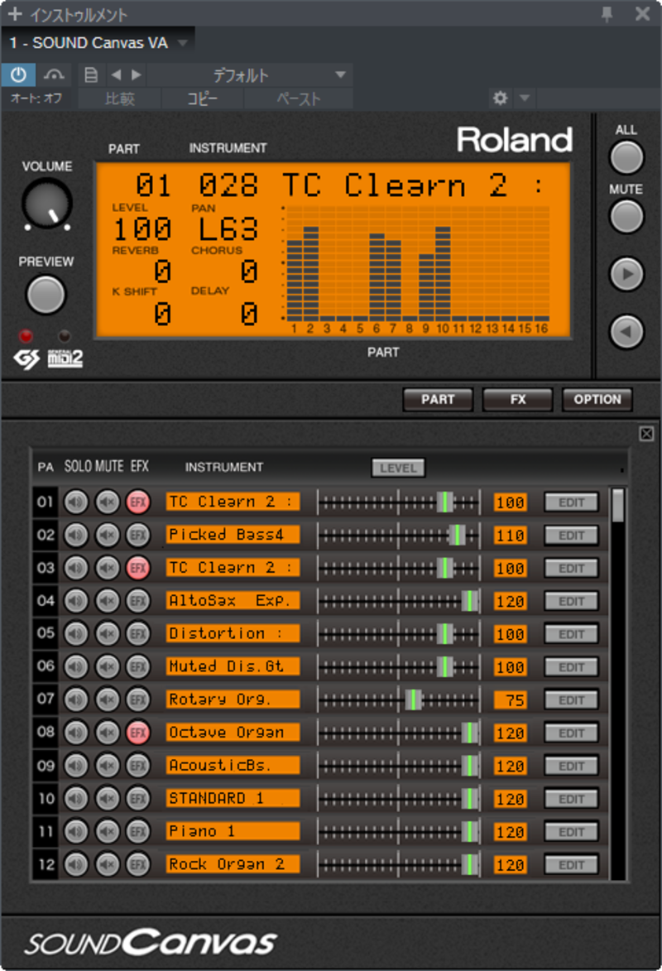The height and width of the screenshot is (971, 662).
Task: Expand the arrow next to the gear icon
Action: point(525,98)
